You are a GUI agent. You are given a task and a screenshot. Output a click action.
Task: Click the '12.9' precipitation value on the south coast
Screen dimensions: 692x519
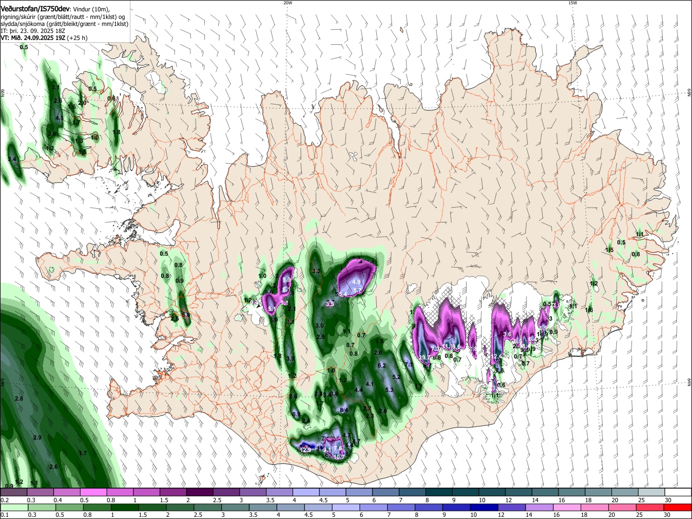(305, 450)
